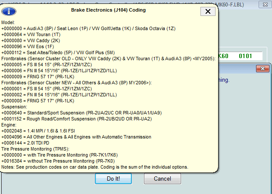Select line '+0000006 = FN III 54 15"/16"'
This screenshot has width=272, height=194.
point(59,71)
